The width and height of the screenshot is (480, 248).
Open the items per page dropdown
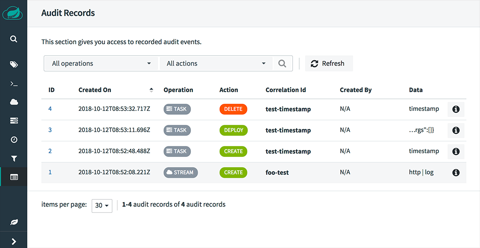coord(102,206)
